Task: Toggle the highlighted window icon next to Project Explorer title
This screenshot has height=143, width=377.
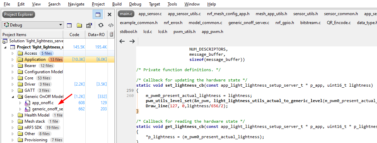Action: tap(97, 14)
